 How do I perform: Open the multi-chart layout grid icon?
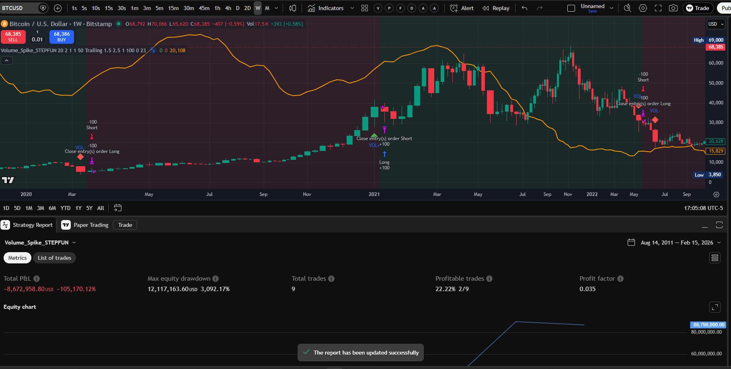pyautogui.click(x=364, y=8)
